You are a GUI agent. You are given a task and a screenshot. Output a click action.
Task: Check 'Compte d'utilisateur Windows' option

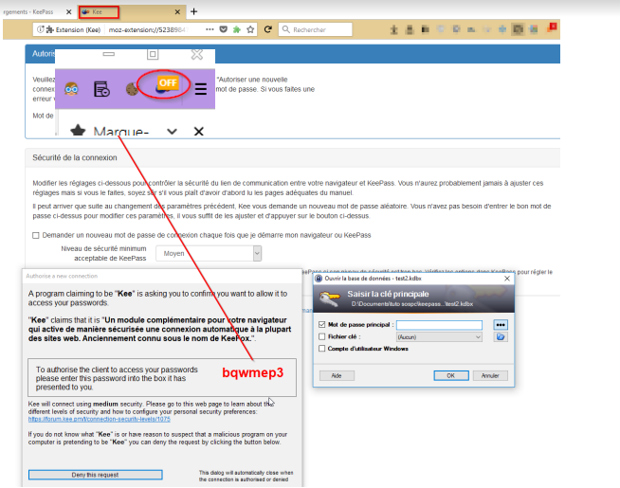[321, 348]
